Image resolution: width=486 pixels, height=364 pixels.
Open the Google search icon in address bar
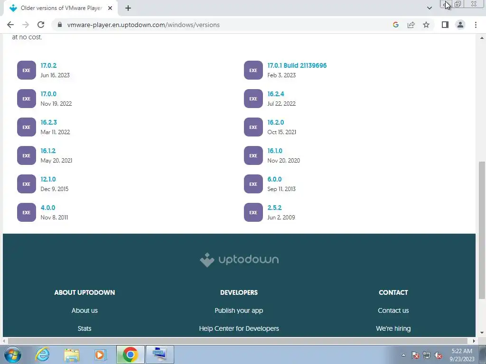click(395, 25)
